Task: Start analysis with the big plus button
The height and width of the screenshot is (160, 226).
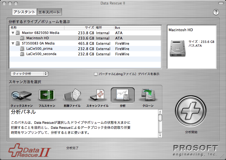Action: point(191,111)
